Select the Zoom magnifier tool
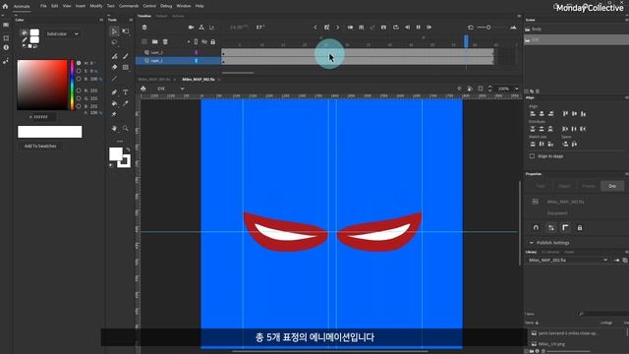This screenshot has height=354, width=629. click(x=126, y=129)
